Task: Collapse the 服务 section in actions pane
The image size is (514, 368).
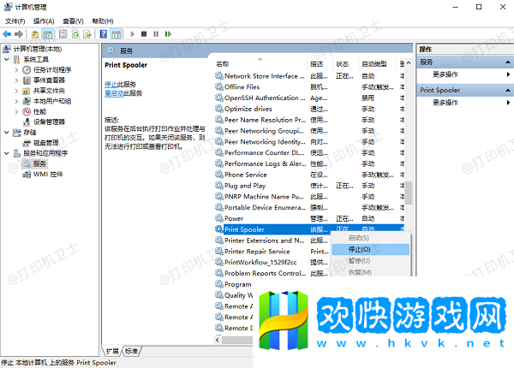Action: click(508, 62)
